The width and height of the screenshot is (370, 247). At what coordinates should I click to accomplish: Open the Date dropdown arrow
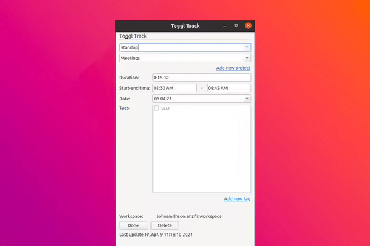[x=247, y=99]
